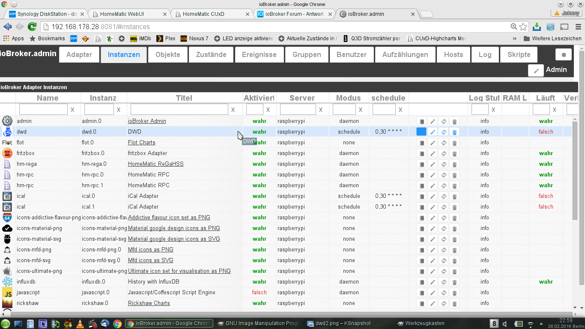The width and height of the screenshot is (585, 329).
Task: Edit the influxdb.0 instance via pencil
Action: click(433, 282)
